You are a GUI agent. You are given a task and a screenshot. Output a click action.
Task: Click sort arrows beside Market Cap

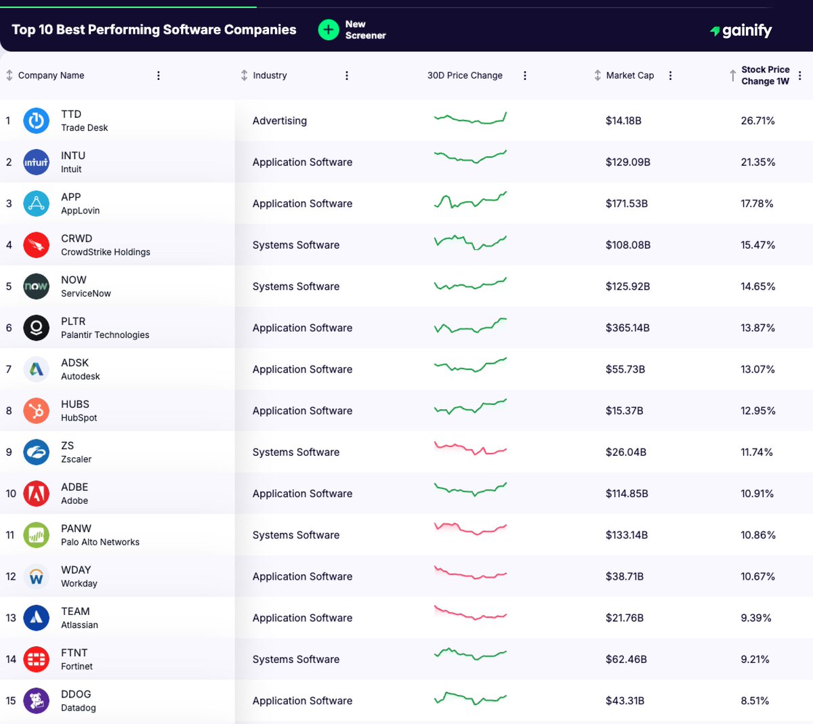(598, 75)
